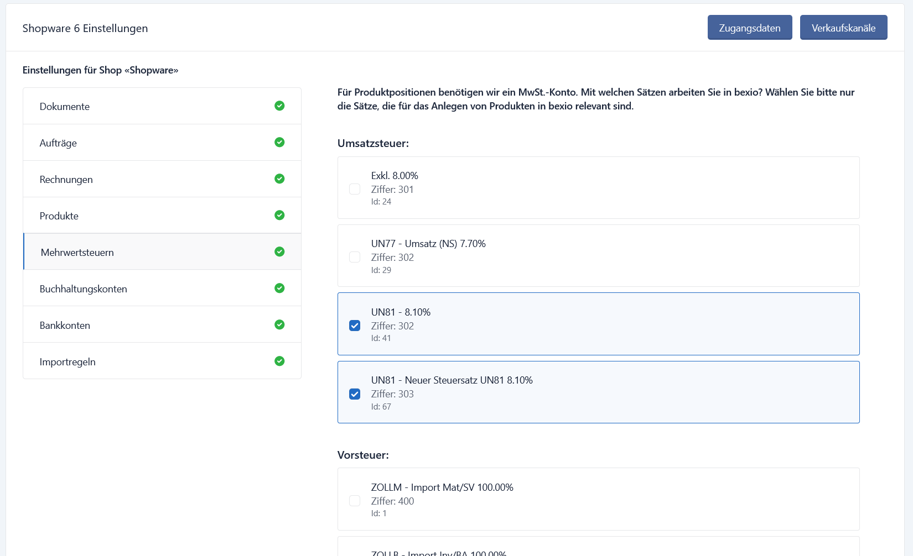Open Verkaufskanäle via the top button
Screen dimensions: 913x556
pyautogui.click(x=843, y=28)
